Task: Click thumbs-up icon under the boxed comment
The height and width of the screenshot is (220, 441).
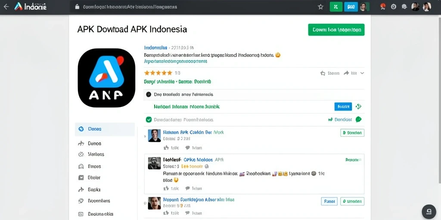Action: [166, 188]
